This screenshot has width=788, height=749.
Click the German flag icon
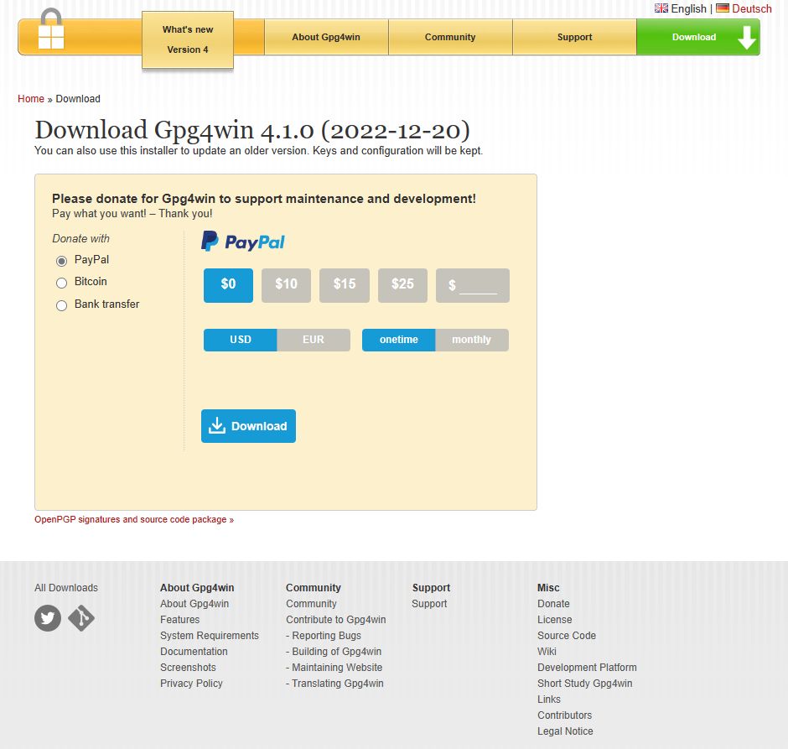click(x=722, y=8)
